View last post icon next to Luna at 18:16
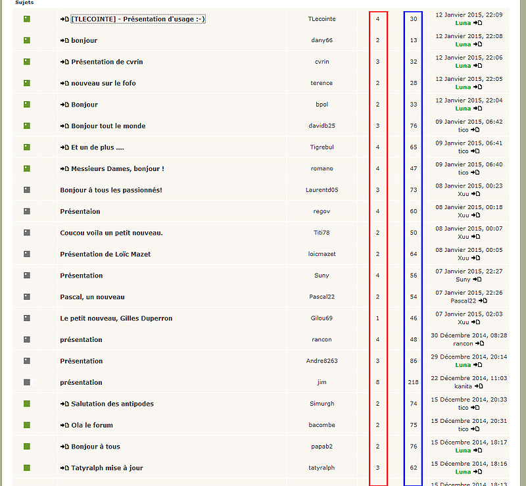 (x=478, y=472)
